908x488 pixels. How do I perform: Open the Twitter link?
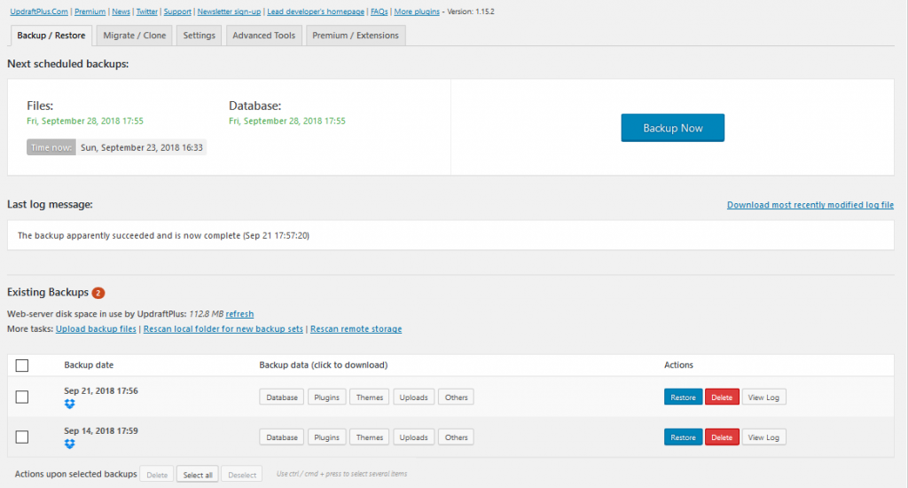(x=146, y=12)
